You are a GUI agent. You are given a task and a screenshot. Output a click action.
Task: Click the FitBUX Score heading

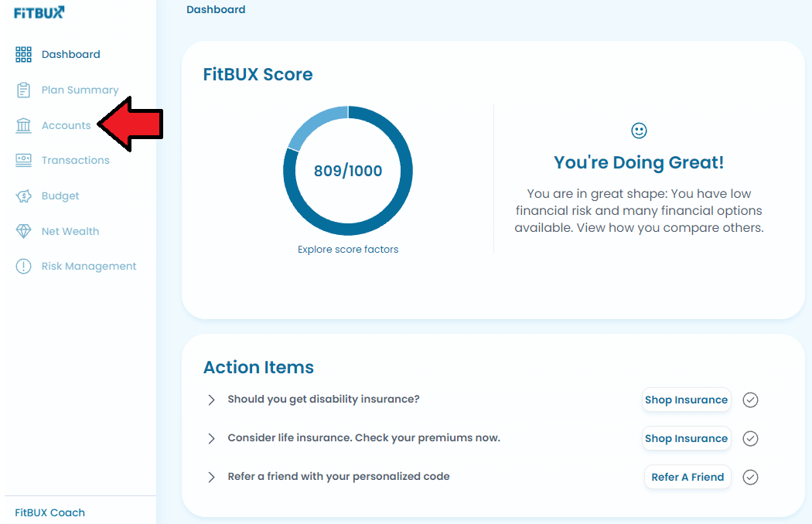258,74
